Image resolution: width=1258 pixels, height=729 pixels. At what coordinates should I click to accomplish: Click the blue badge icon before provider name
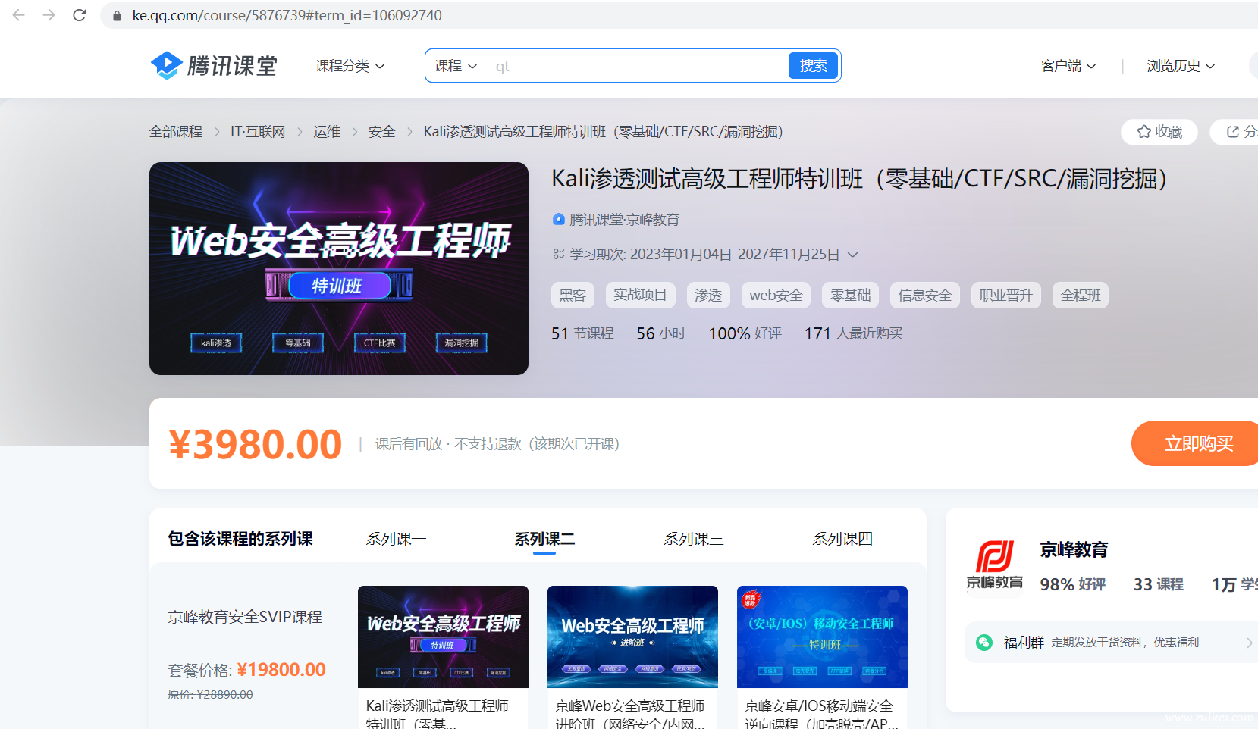(559, 220)
